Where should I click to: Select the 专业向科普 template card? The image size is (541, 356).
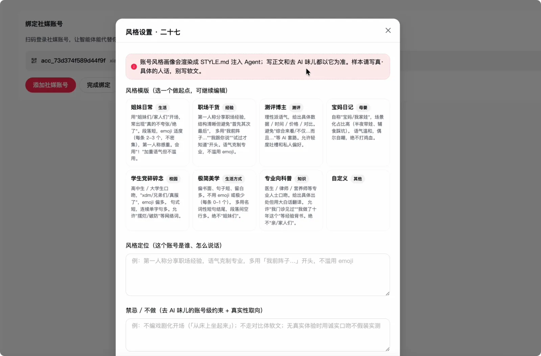[291, 200]
